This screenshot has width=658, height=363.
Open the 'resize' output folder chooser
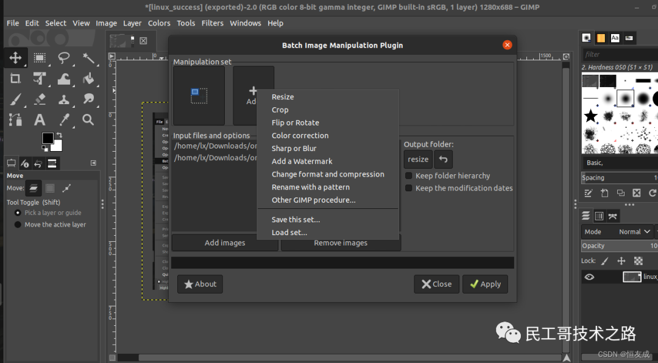[418, 160]
